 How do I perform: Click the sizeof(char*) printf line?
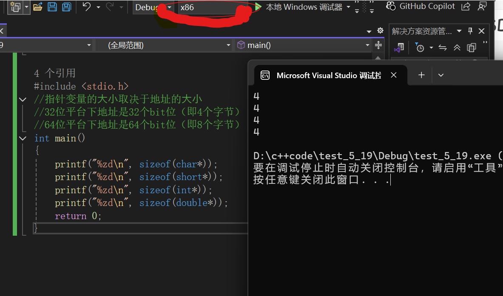[136, 164]
